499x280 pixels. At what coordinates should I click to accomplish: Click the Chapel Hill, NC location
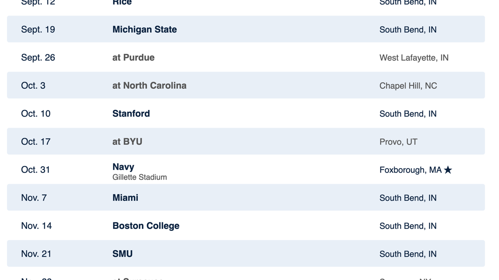click(408, 86)
